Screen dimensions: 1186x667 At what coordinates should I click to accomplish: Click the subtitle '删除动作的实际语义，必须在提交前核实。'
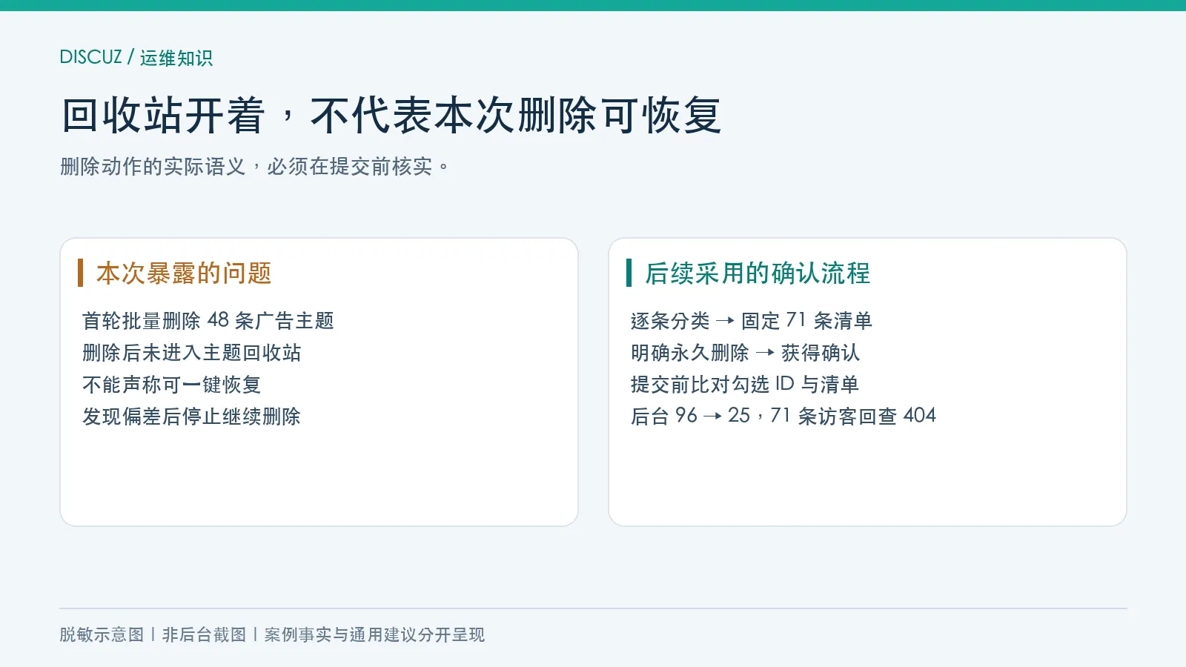pyautogui.click(x=255, y=166)
